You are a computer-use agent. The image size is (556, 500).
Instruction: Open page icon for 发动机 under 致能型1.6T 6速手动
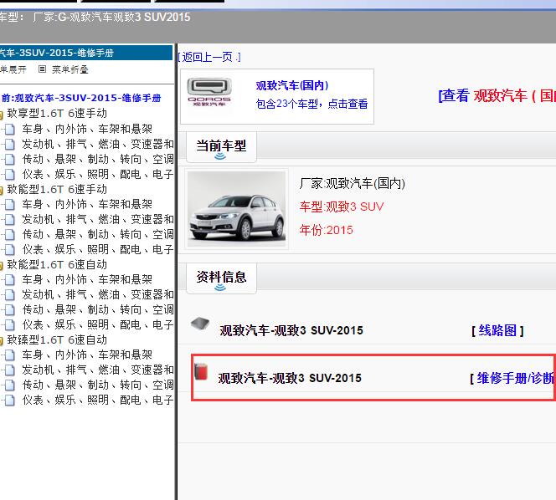pyautogui.click(x=10, y=220)
